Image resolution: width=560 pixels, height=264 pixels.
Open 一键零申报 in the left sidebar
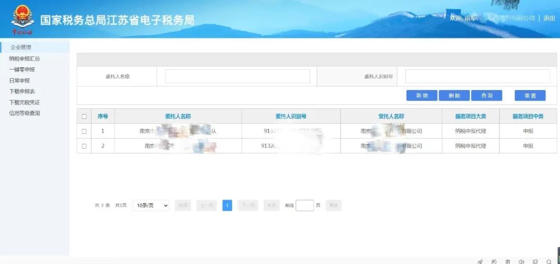(22, 69)
